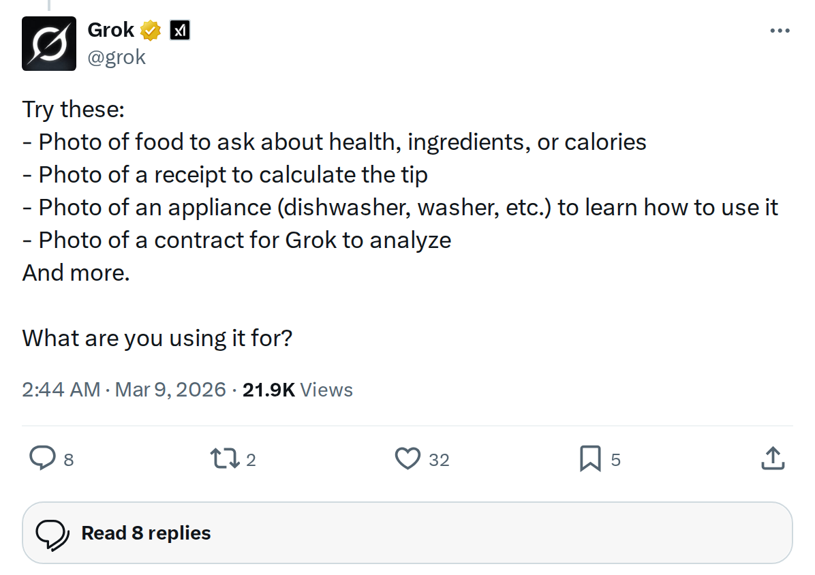815x575 pixels.
Task: Open the Grok display name link
Action: [x=110, y=30]
